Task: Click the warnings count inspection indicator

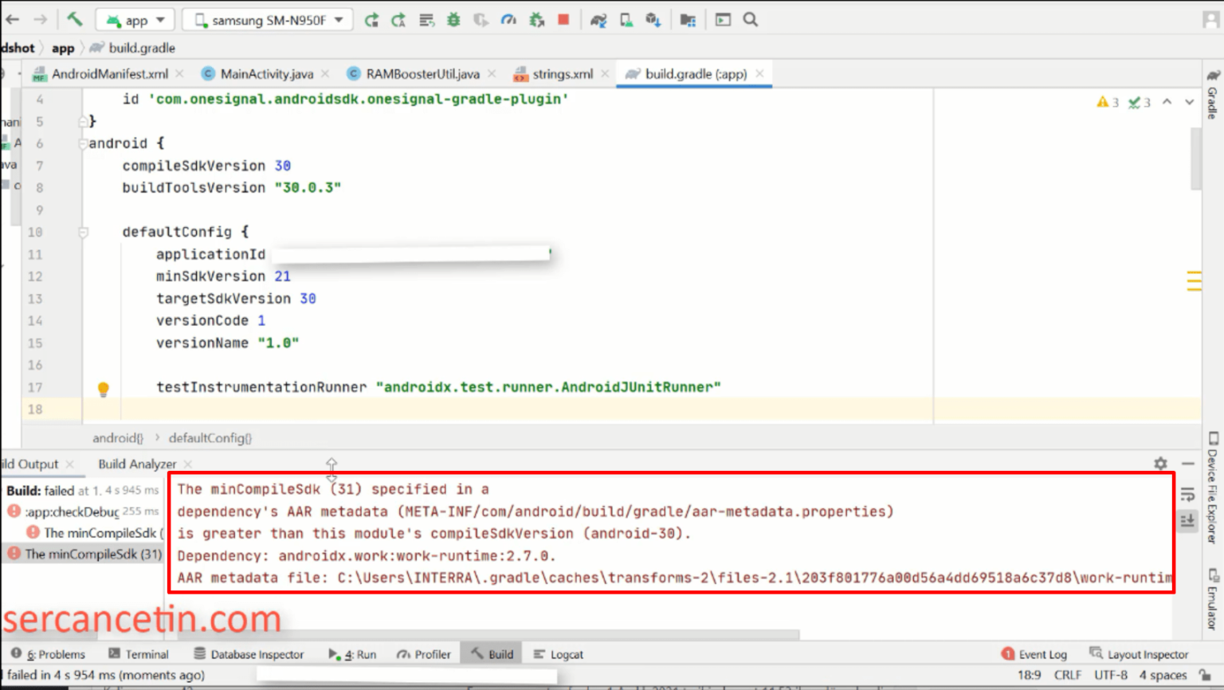Action: point(1108,102)
